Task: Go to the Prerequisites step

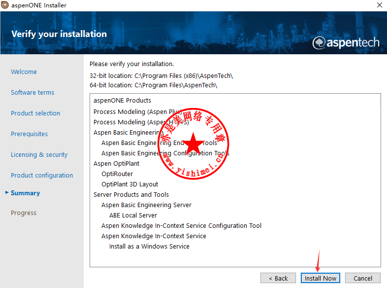Action: (29, 134)
